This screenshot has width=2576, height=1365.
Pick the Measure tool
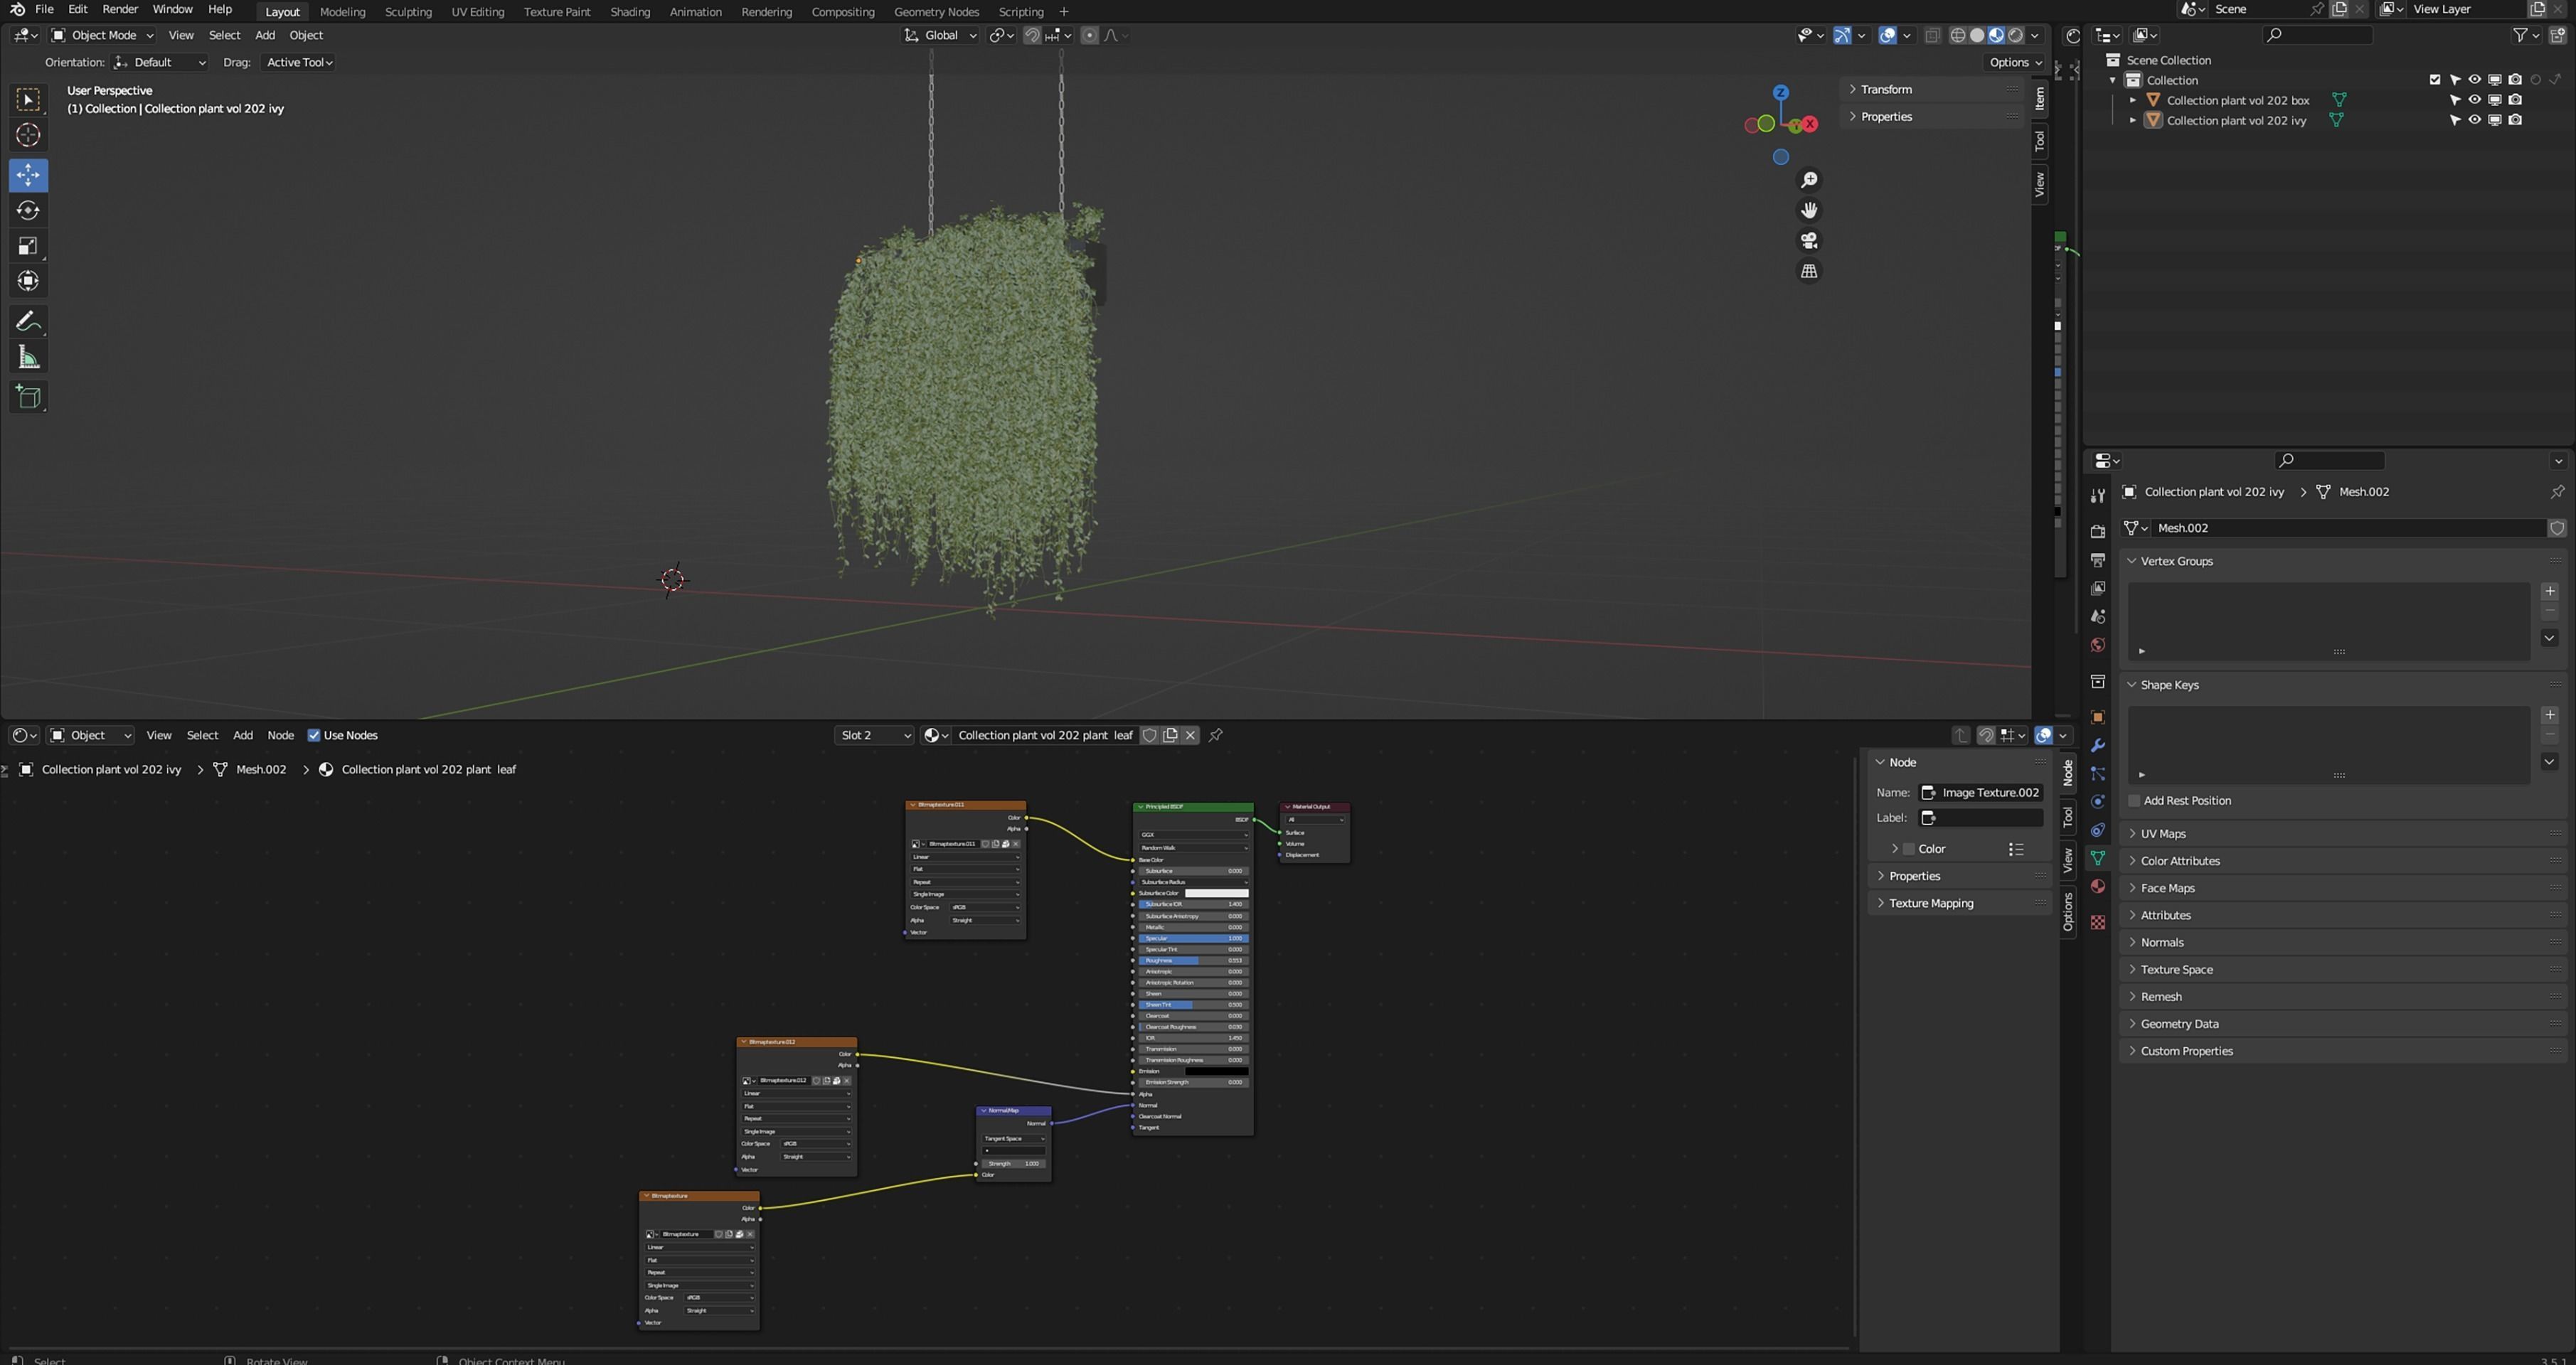28,358
